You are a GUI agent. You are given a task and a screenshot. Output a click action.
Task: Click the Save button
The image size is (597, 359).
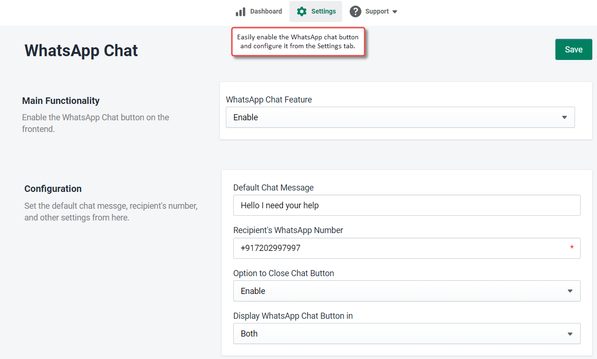pos(574,50)
